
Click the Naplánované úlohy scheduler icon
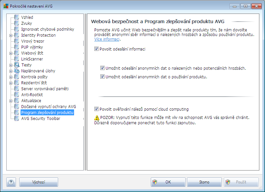click(17, 71)
